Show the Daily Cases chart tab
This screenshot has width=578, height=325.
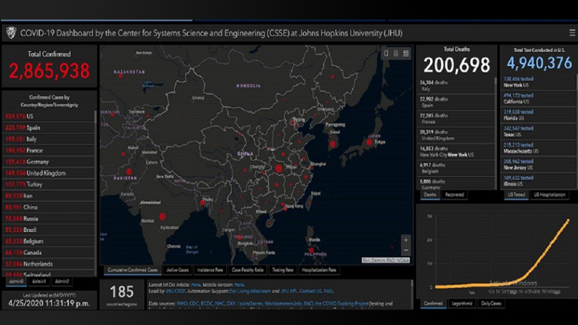(490, 304)
